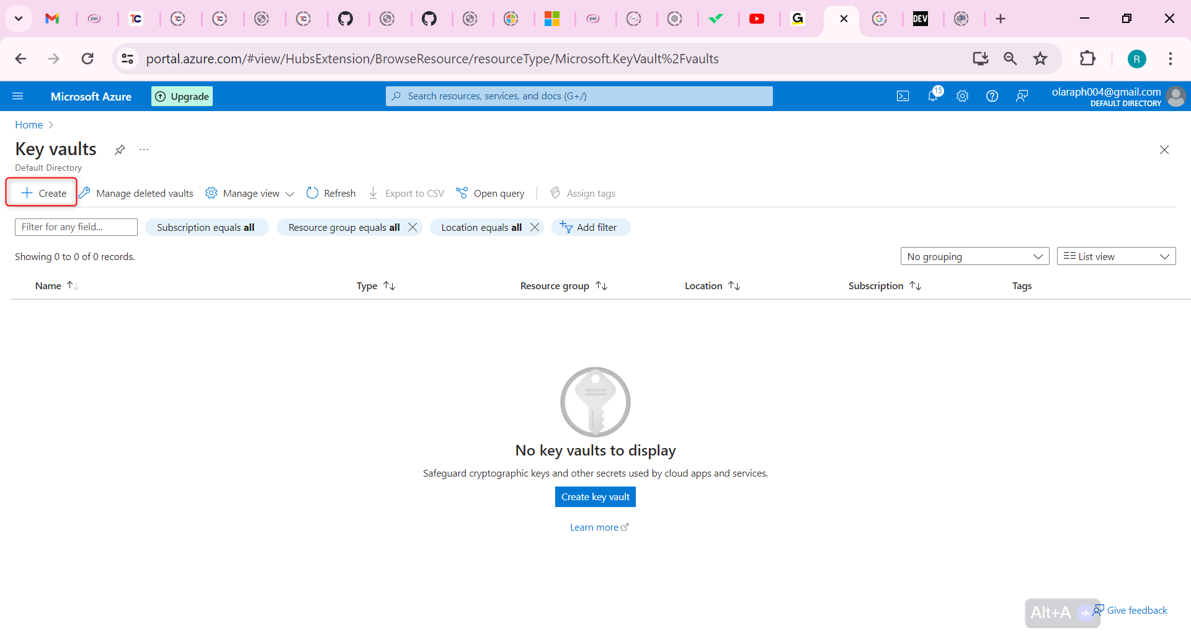The width and height of the screenshot is (1191, 633).
Task: Click the Create key vault button
Action: click(595, 496)
